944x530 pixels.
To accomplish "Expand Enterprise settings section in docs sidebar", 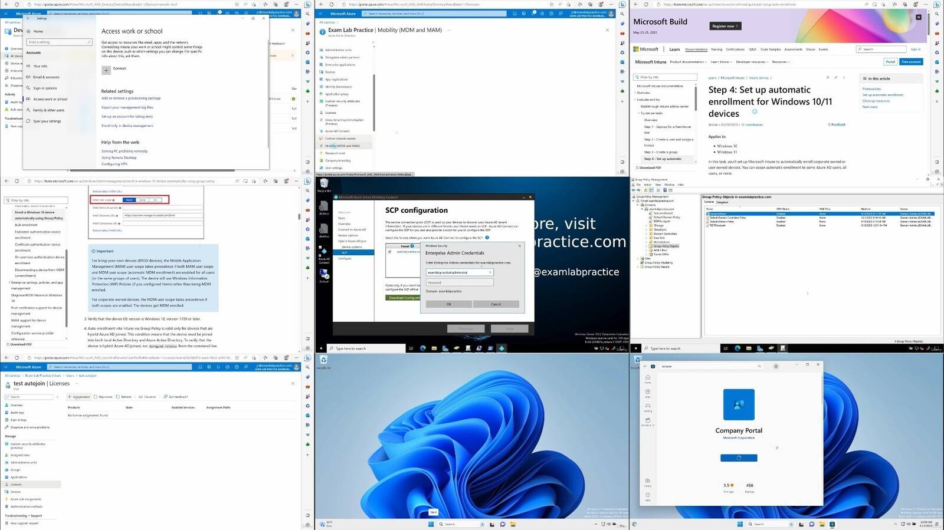I will click(x=9, y=282).
